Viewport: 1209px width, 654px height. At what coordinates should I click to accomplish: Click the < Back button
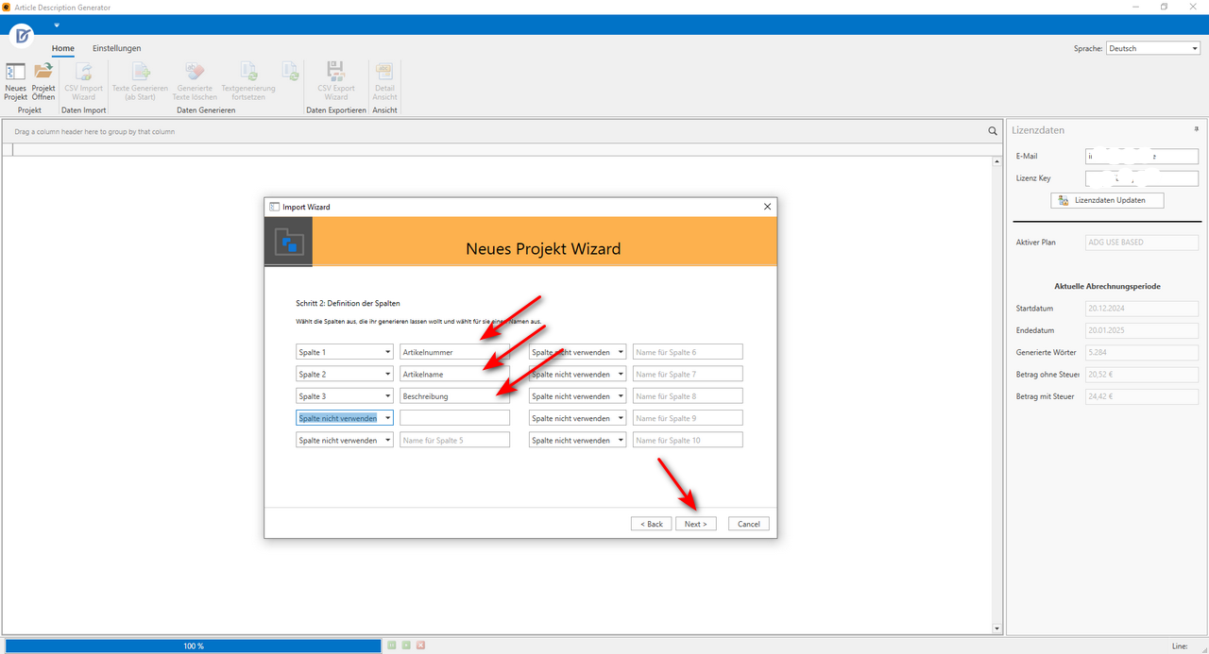tap(652, 524)
